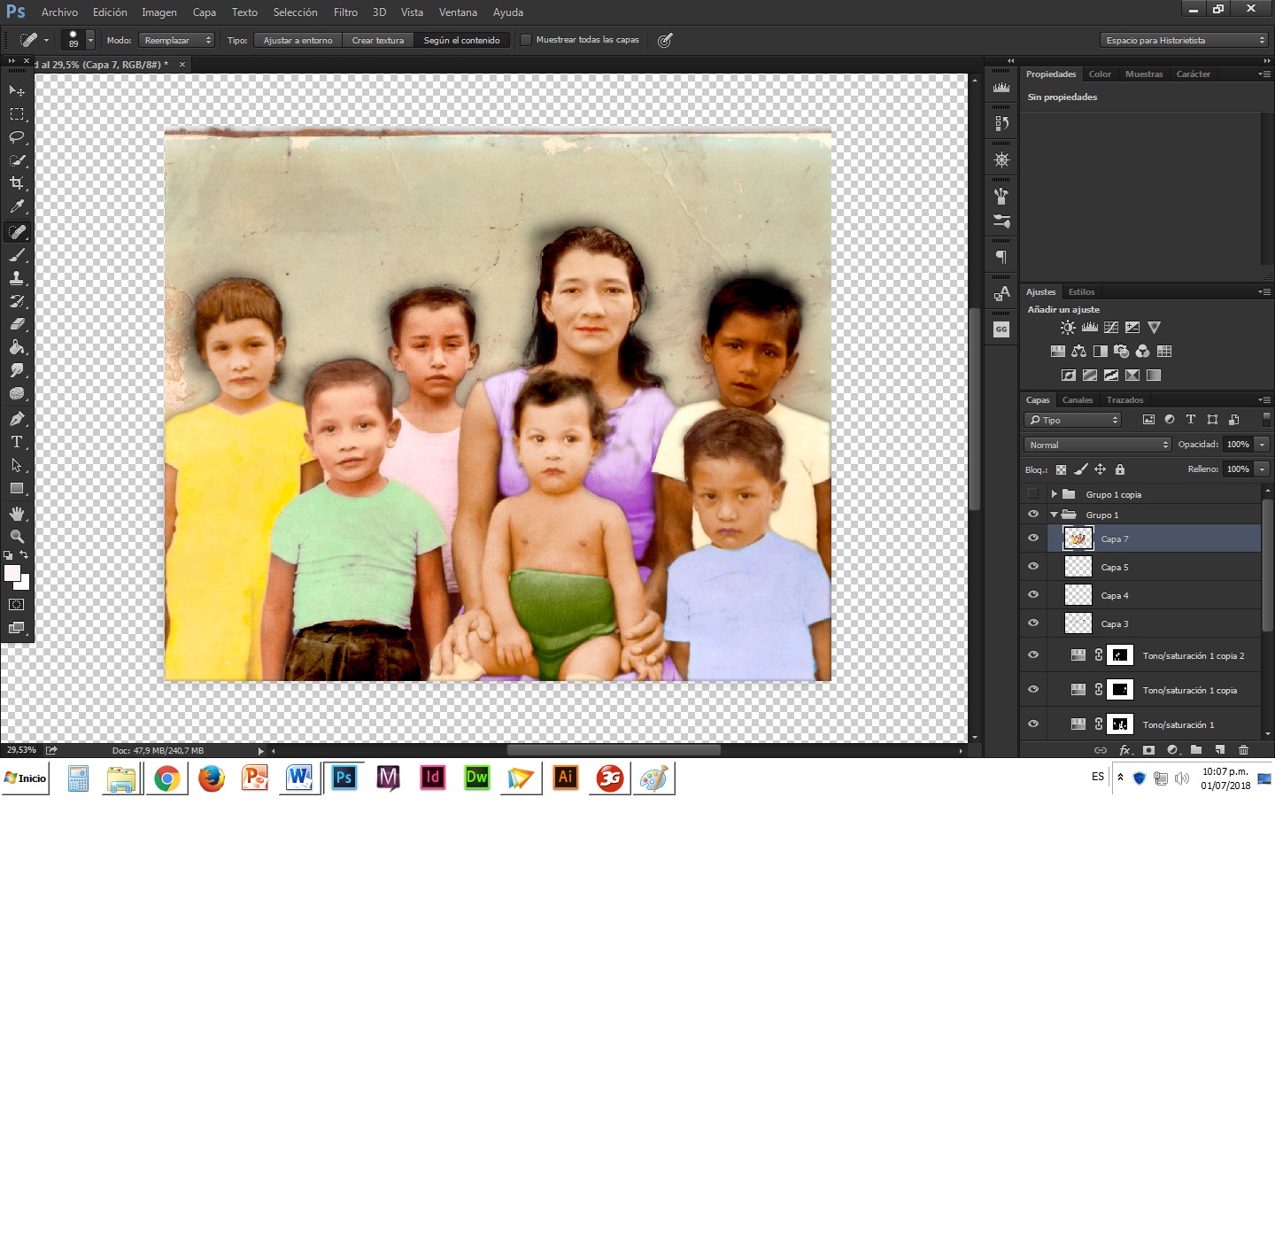Choose the Crear textura type option
The image size is (1275, 1254).
pyautogui.click(x=378, y=40)
